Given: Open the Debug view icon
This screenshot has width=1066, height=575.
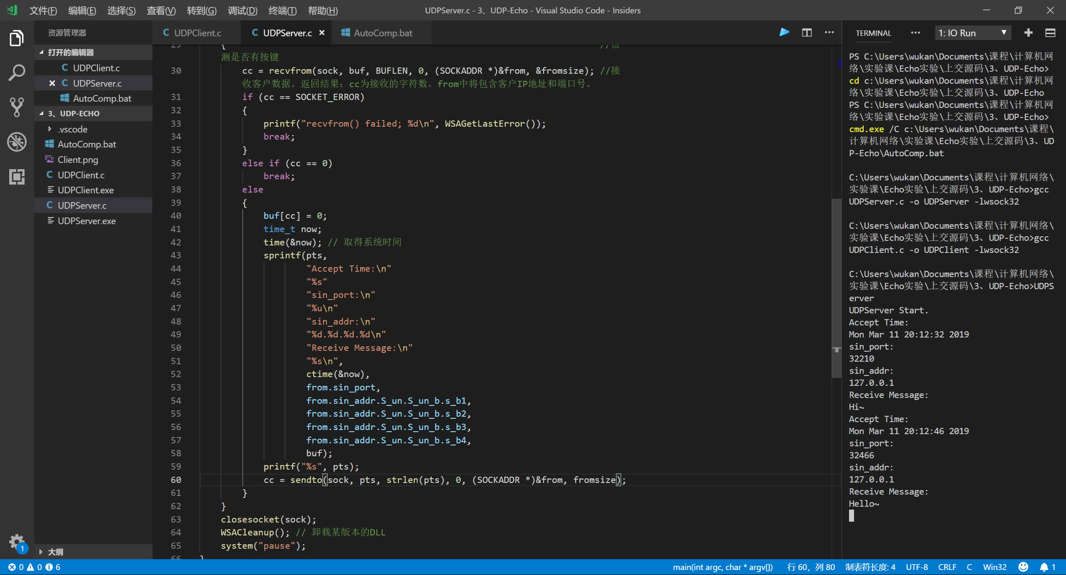Looking at the screenshot, I should (17, 142).
